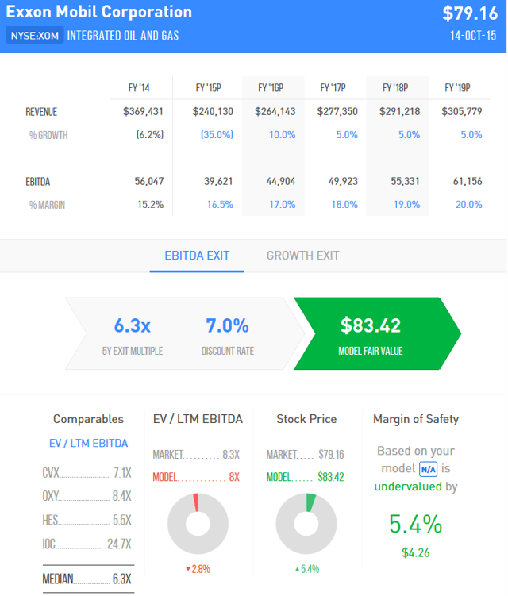Viewport: 508px width, 596px height.
Task: Click the large 5.4% undervalued figure
Action: [x=416, y=524]
